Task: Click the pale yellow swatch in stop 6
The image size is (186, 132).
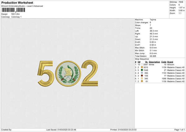Action: pos(142,78)
